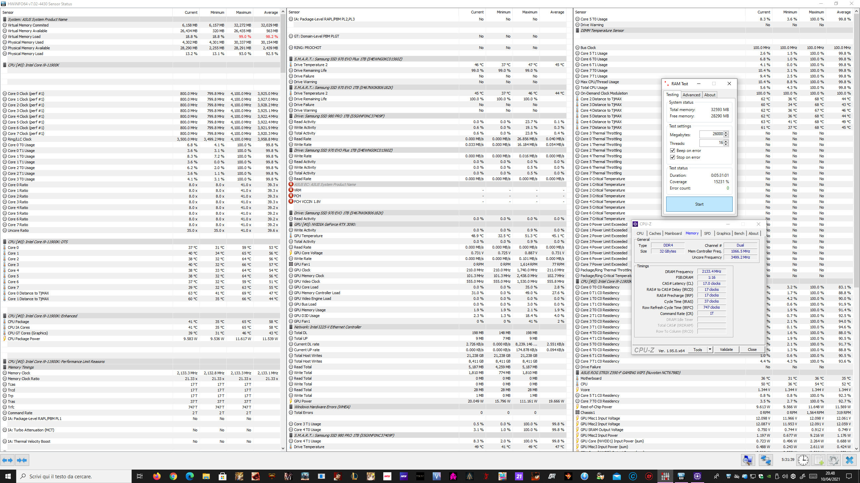Click the blue X close sensors icon
This screenshot has height=483, width=860.
(x=849, y=460)
